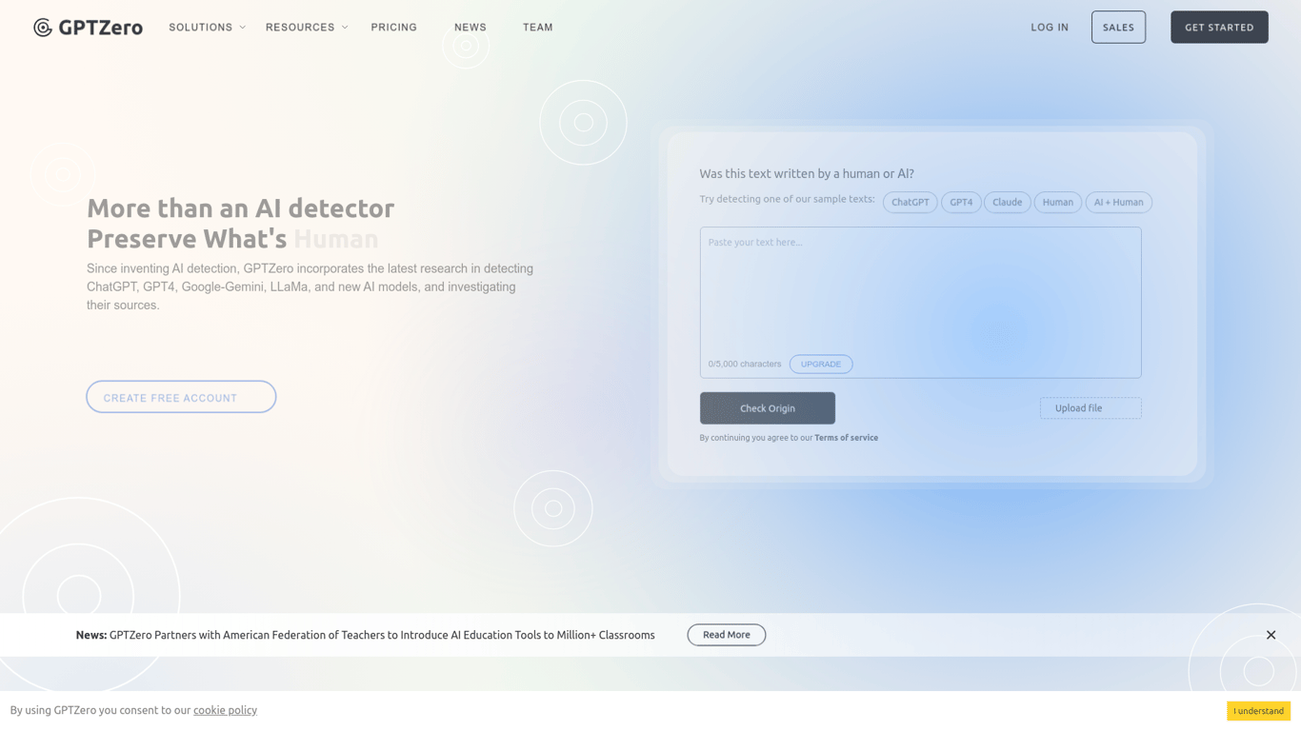Expand the Resources dropdown chevron
The width and height of the screenshot is (1301, 731).
[345, 28]
